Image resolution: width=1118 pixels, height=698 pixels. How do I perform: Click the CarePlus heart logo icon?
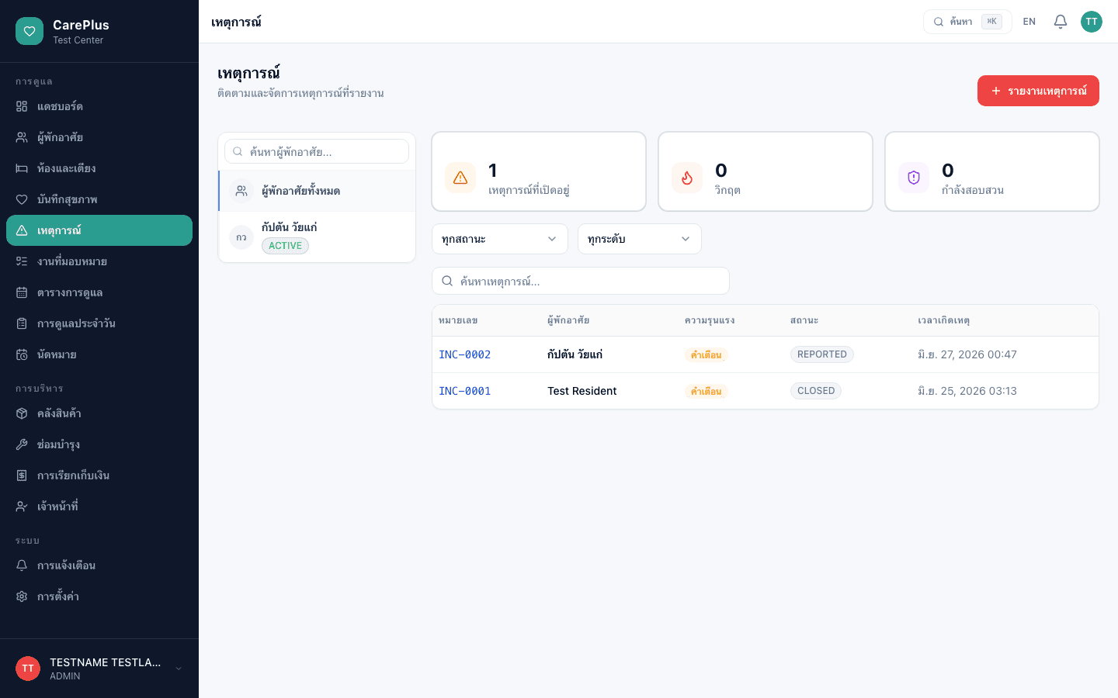(30, 31)
